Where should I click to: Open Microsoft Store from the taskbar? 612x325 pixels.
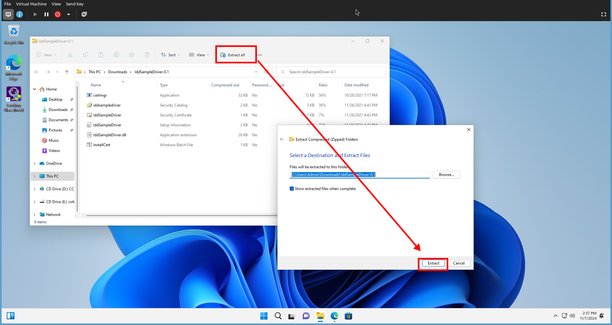(348, 316)
